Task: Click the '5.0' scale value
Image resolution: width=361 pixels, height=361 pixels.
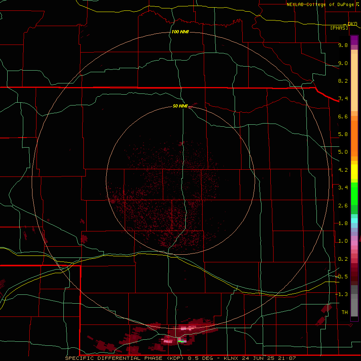Action: pos(343,152)
